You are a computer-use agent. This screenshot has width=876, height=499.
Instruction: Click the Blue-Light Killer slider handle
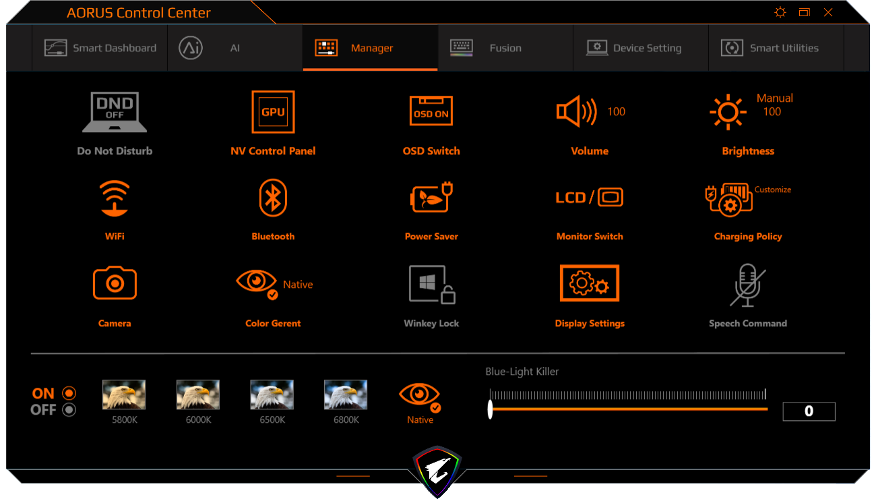tap(490, 409)
